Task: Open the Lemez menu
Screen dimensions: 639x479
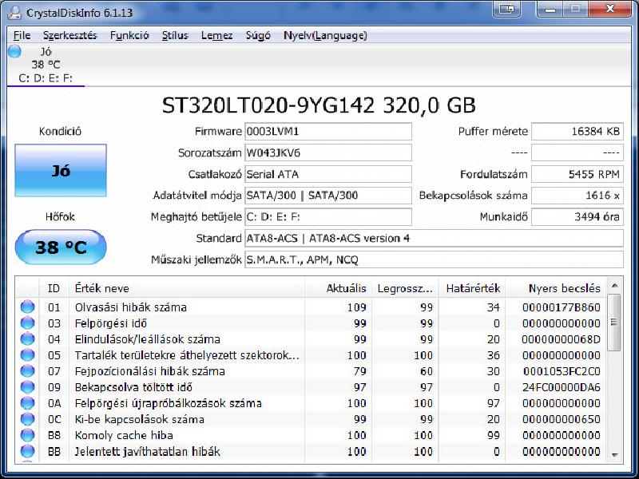Action: (216, 35)
